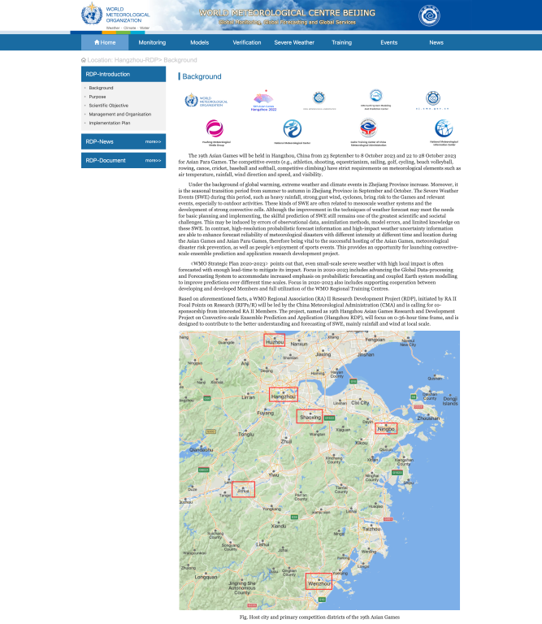
Task: Select Management and Organisation in sidebar
Action: [119, 115]
